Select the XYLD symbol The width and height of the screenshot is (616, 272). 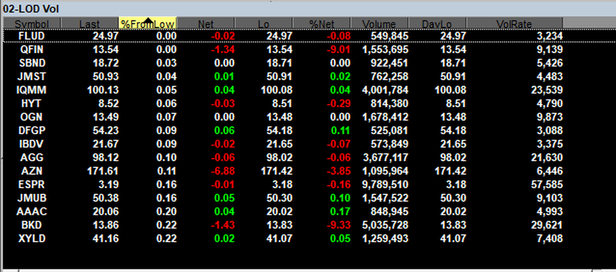click(32, 238)
